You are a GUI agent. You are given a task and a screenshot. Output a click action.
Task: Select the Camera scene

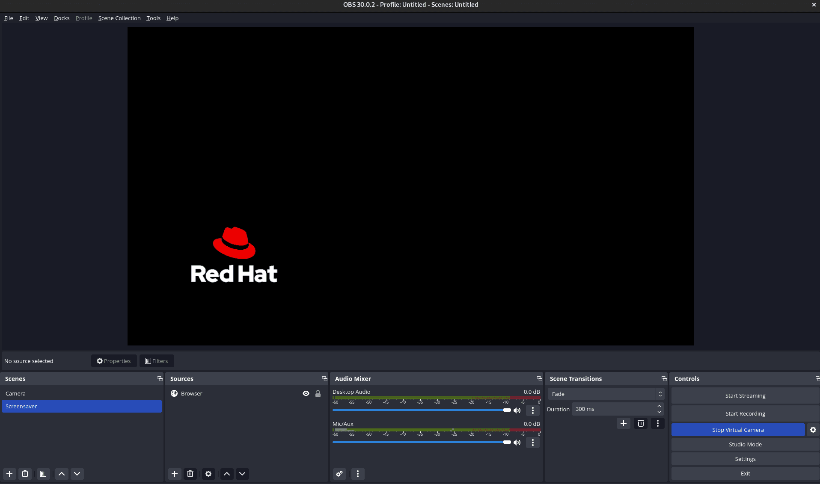pos(82,393)
